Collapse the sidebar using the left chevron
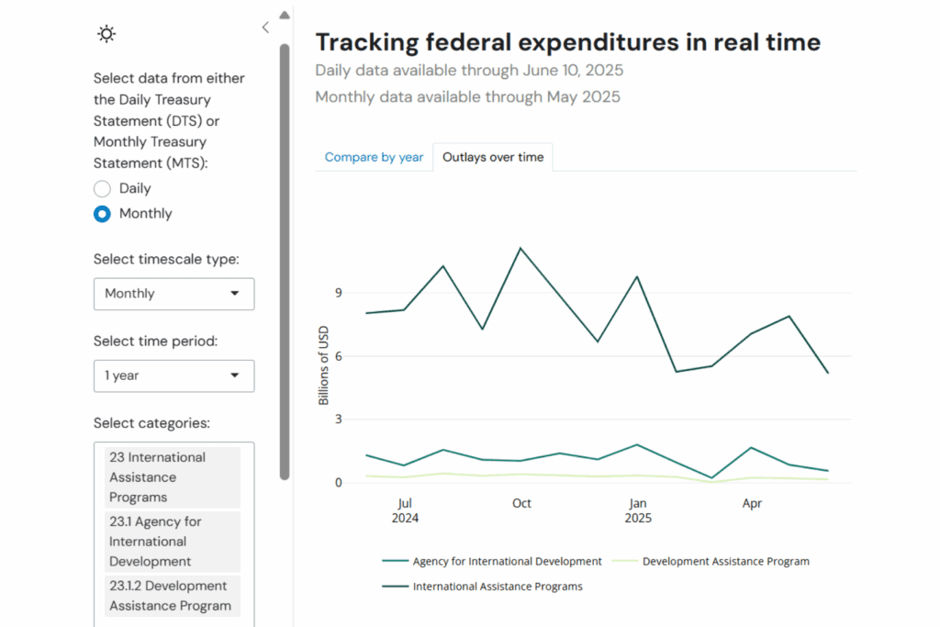The width and height of the screenshot is (940, 627). [264, 27]
